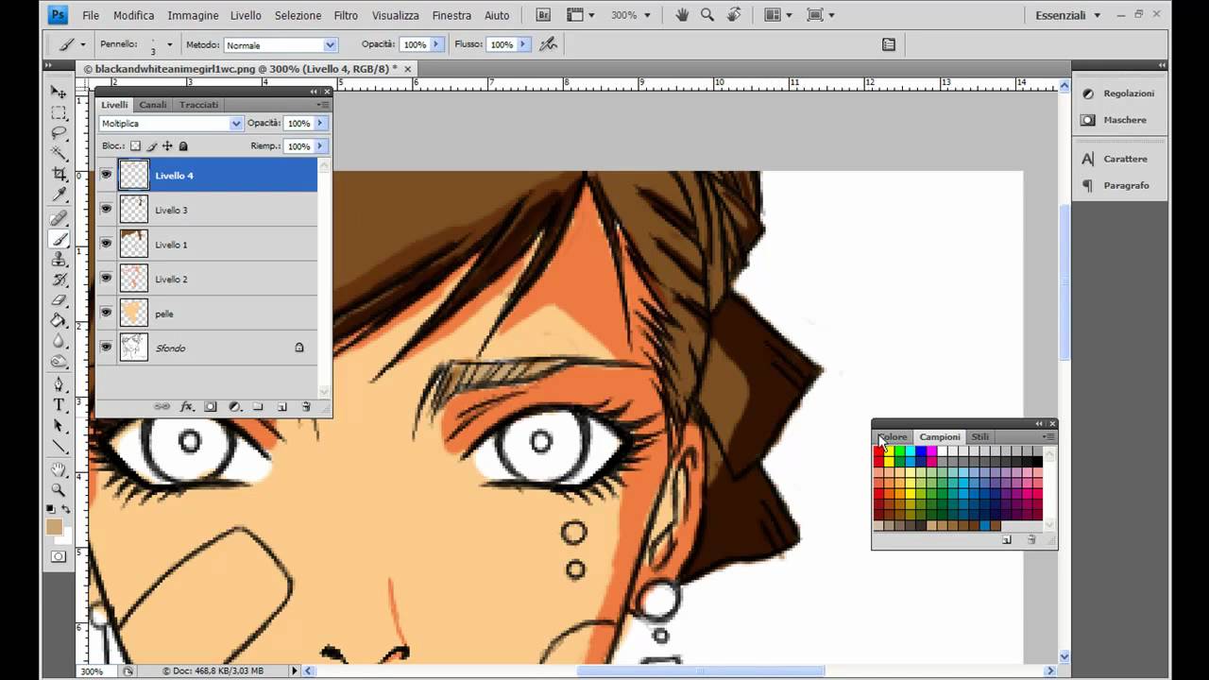This screenshot has width=1209, height=680.
Task: Select the Magic Wand tool
Action: pos(59,153)
